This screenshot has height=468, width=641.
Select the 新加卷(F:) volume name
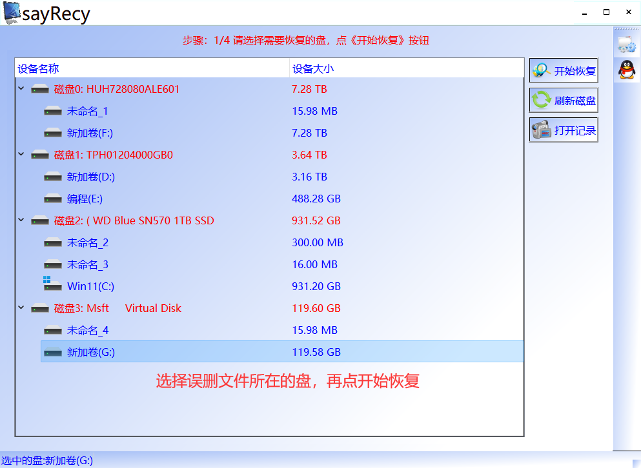tap(90, 133)
